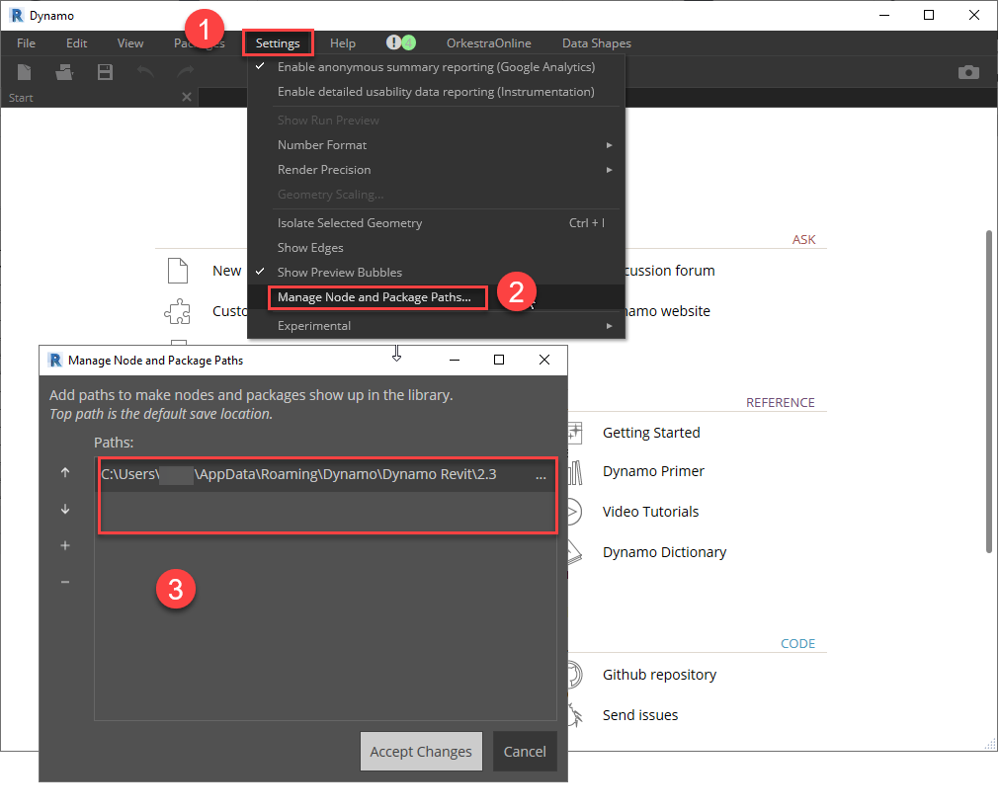The width and height of the screenshot is (1000, 811).
Task: Save the workspace using the Save icon
Action: (x=105, y=71)
